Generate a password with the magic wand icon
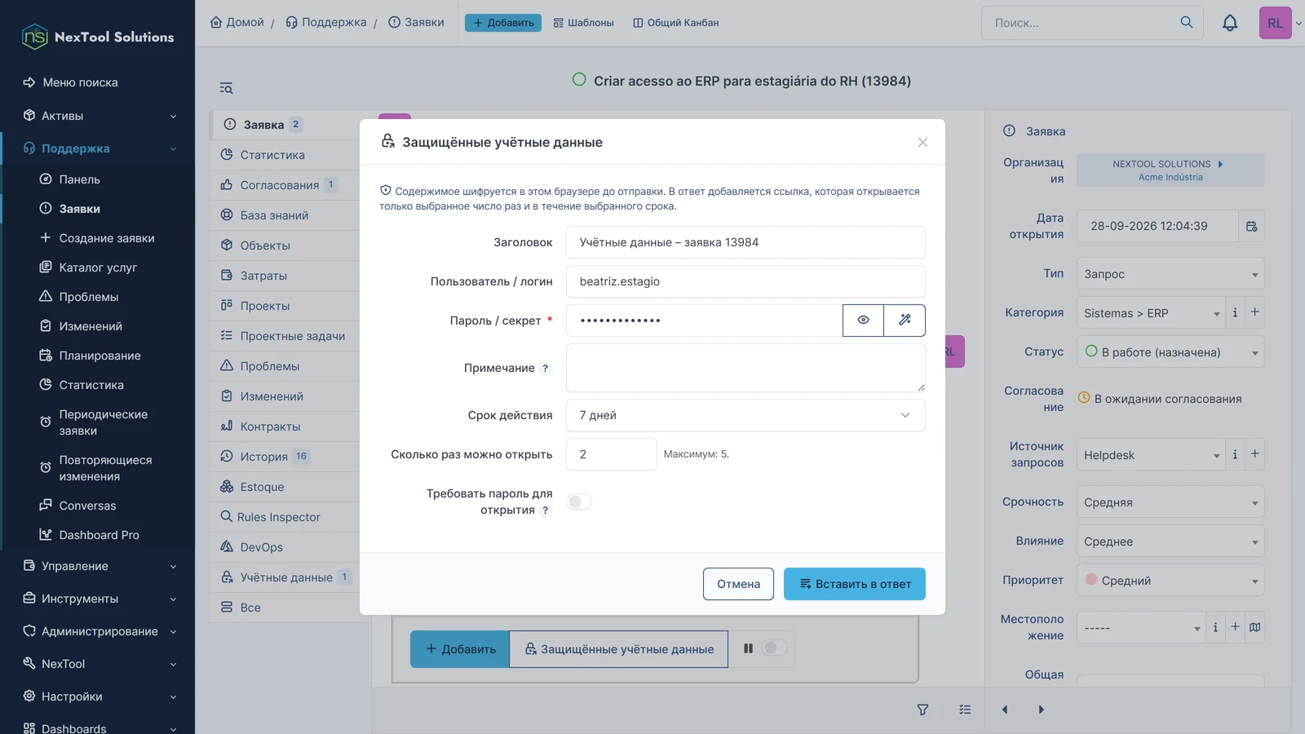Screen dimensions: 1305x734 905,321
